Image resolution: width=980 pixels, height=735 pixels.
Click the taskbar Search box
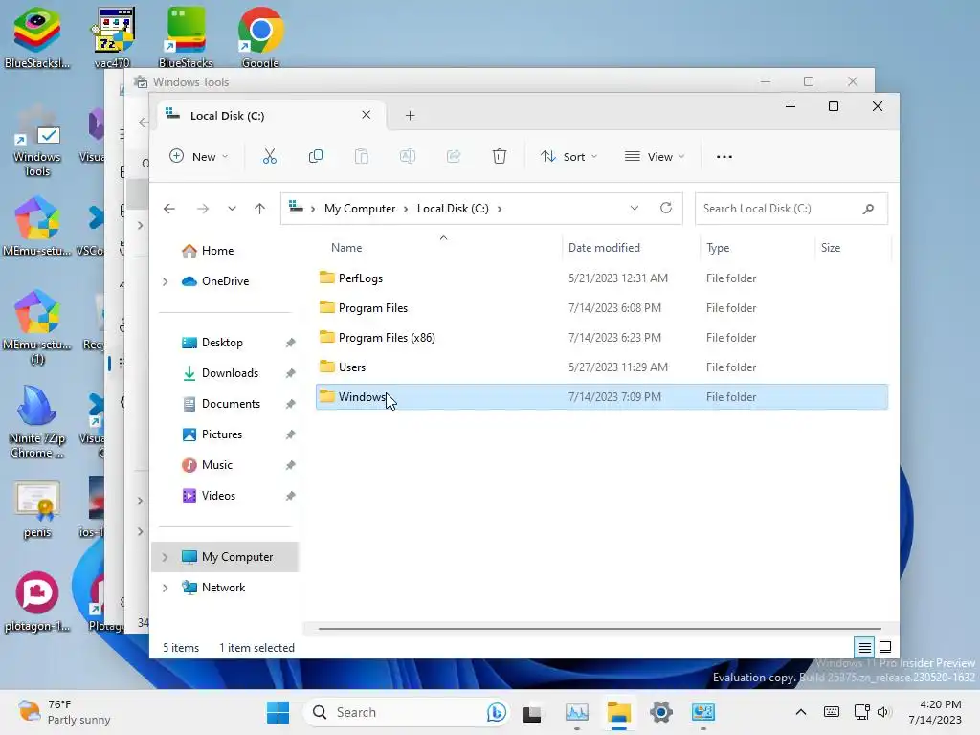(406, 712)
